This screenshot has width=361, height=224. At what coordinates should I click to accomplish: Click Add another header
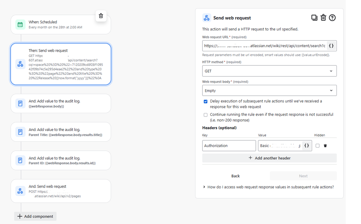point(269,158)
